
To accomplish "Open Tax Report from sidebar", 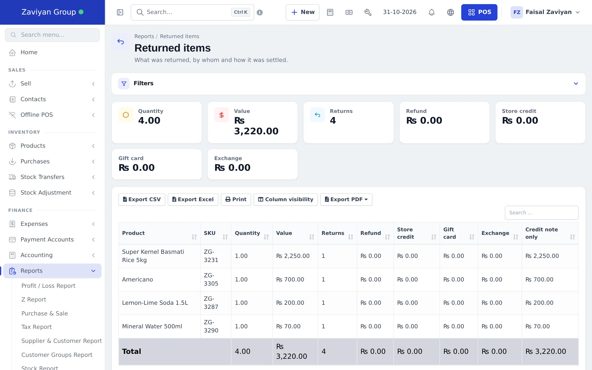I will (36, 327).
